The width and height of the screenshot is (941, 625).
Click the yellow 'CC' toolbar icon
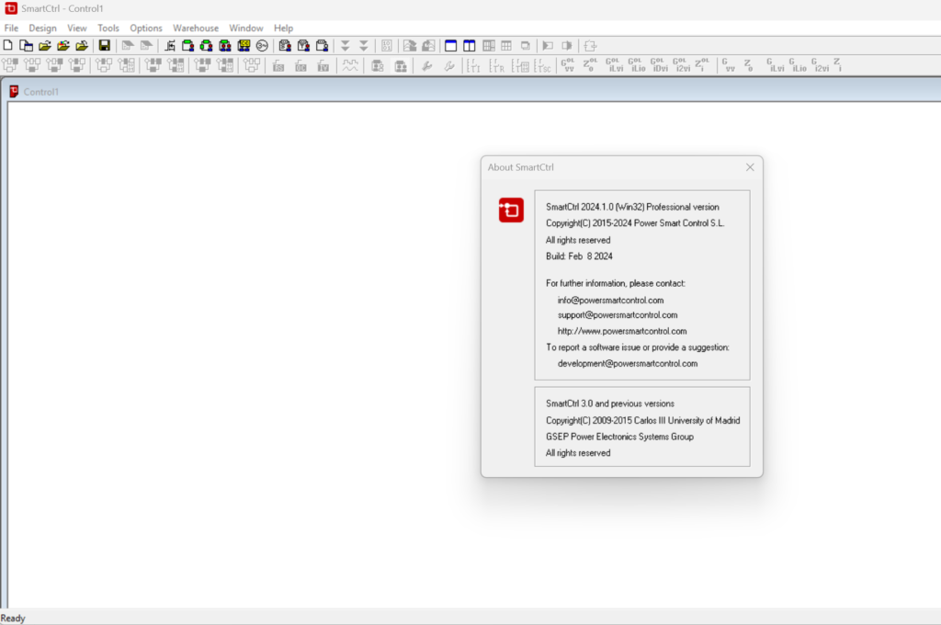coord(244,46)
